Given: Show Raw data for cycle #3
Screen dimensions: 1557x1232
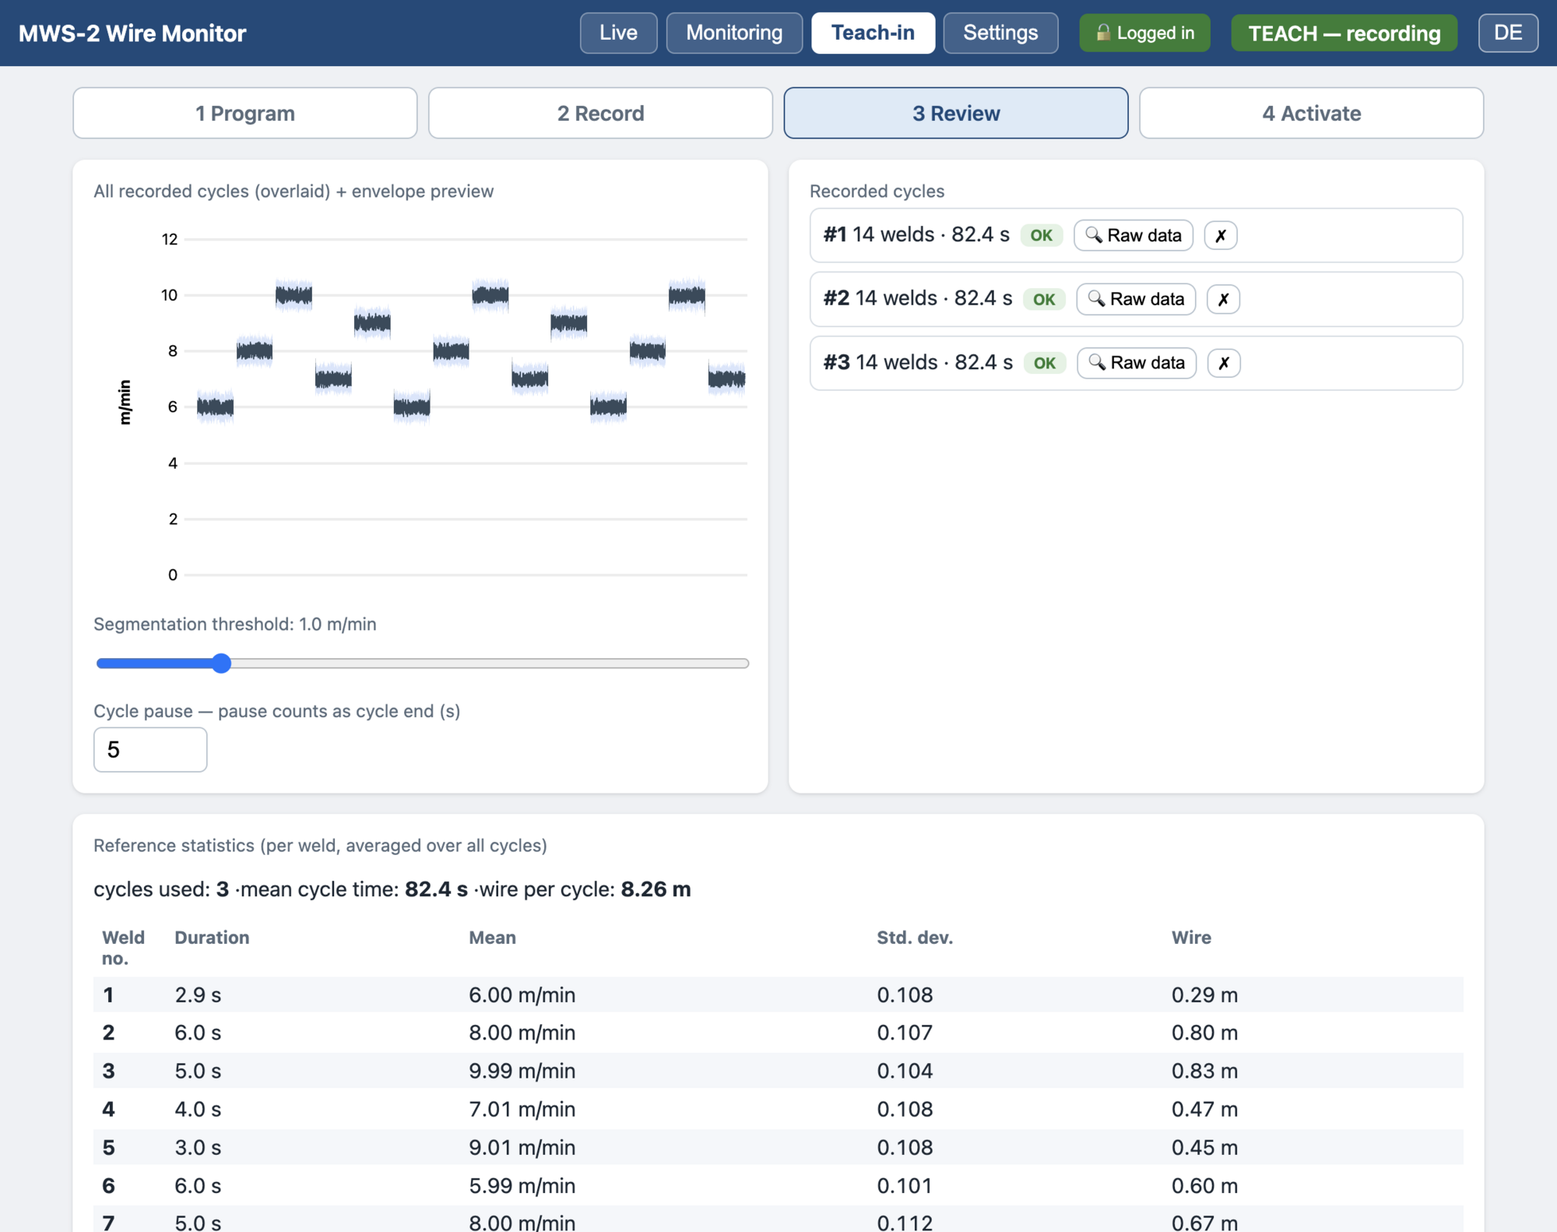Looking at the screenshot, I should [1137, 363].
